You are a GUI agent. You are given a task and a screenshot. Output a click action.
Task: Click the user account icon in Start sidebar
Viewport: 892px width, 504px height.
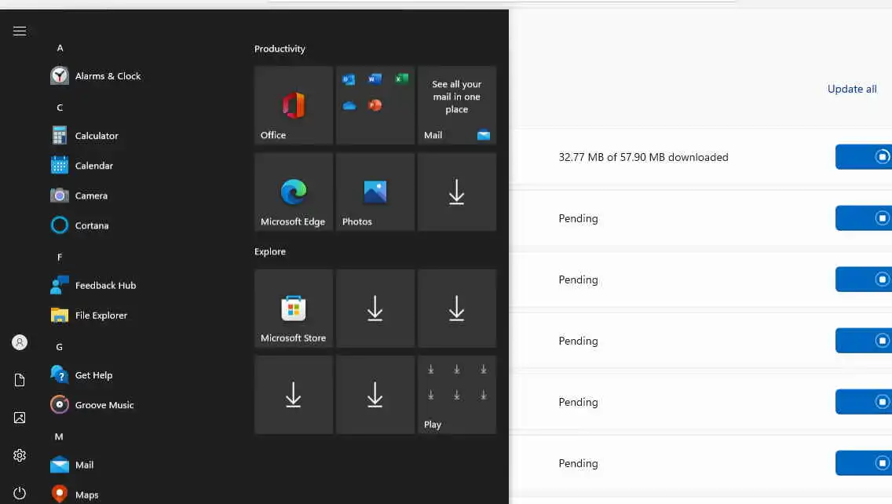[20, 342]
